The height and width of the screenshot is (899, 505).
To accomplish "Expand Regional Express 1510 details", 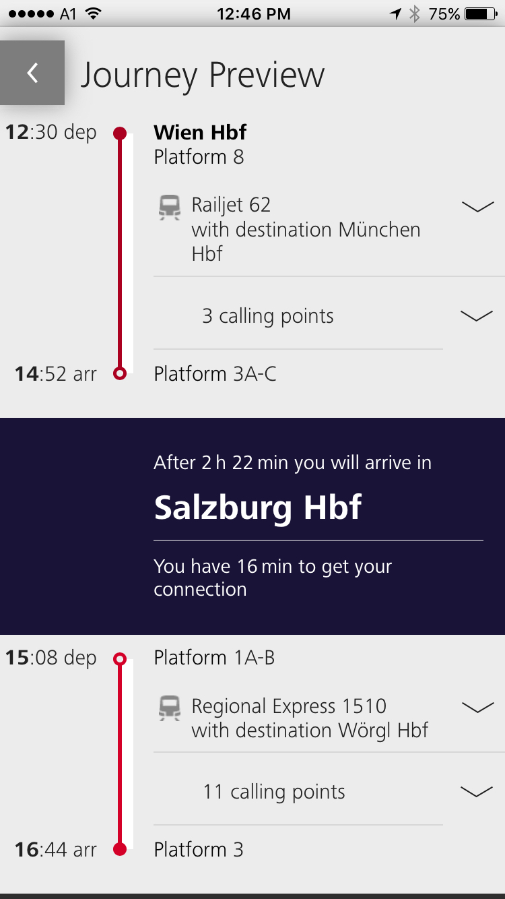I will click(x=477, y=708).
